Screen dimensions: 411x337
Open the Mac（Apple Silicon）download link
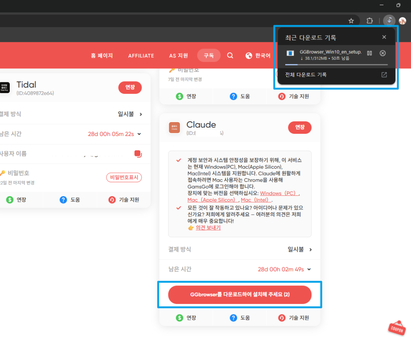pyautogui.click(x=213, y=200)
